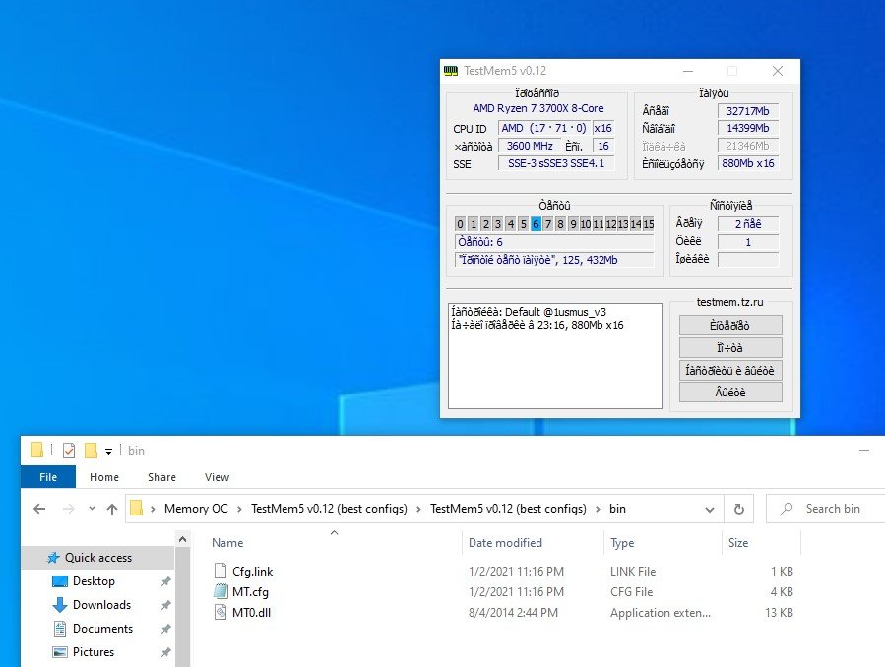This screenshot has height=667, width=885.
Task: Click the 14399Mb available memory field
Action: click(748, 128)
